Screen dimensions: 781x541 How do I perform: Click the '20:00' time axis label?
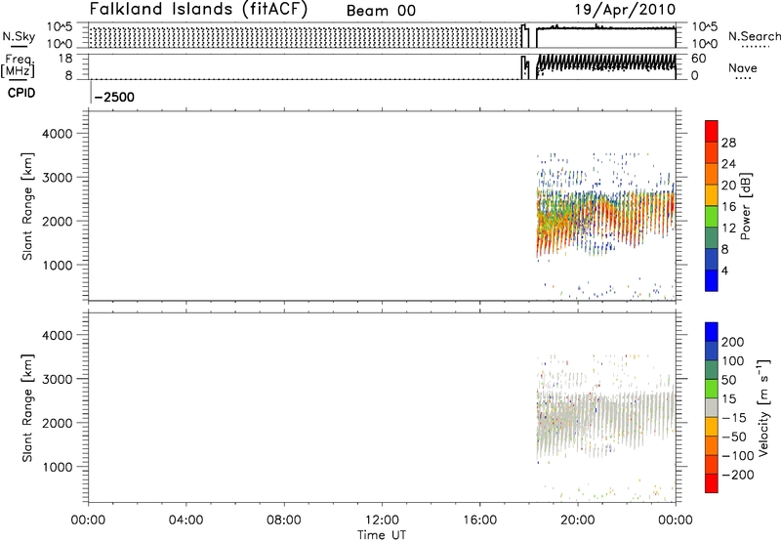578,520
